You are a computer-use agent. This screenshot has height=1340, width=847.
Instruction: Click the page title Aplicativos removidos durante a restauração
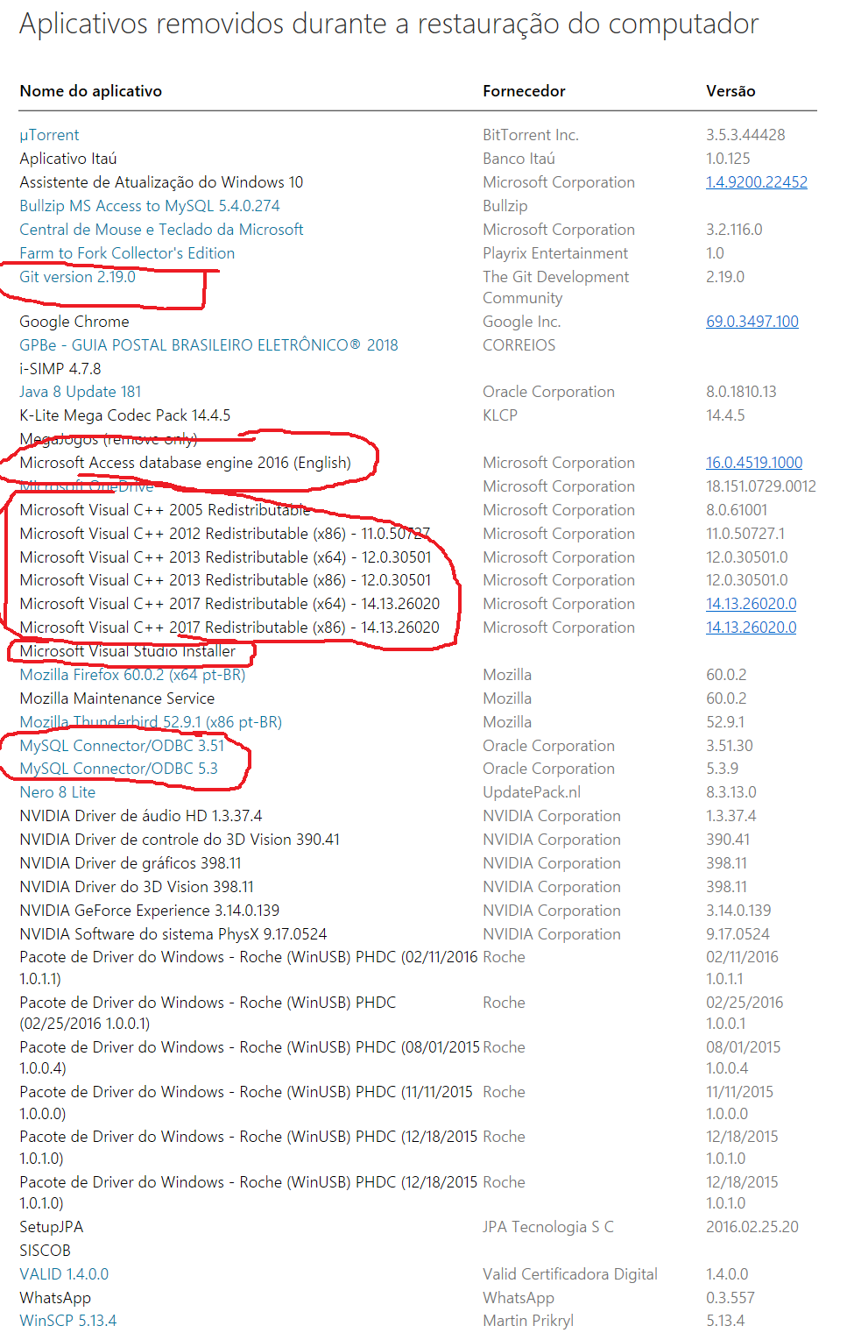coord(389,25)
